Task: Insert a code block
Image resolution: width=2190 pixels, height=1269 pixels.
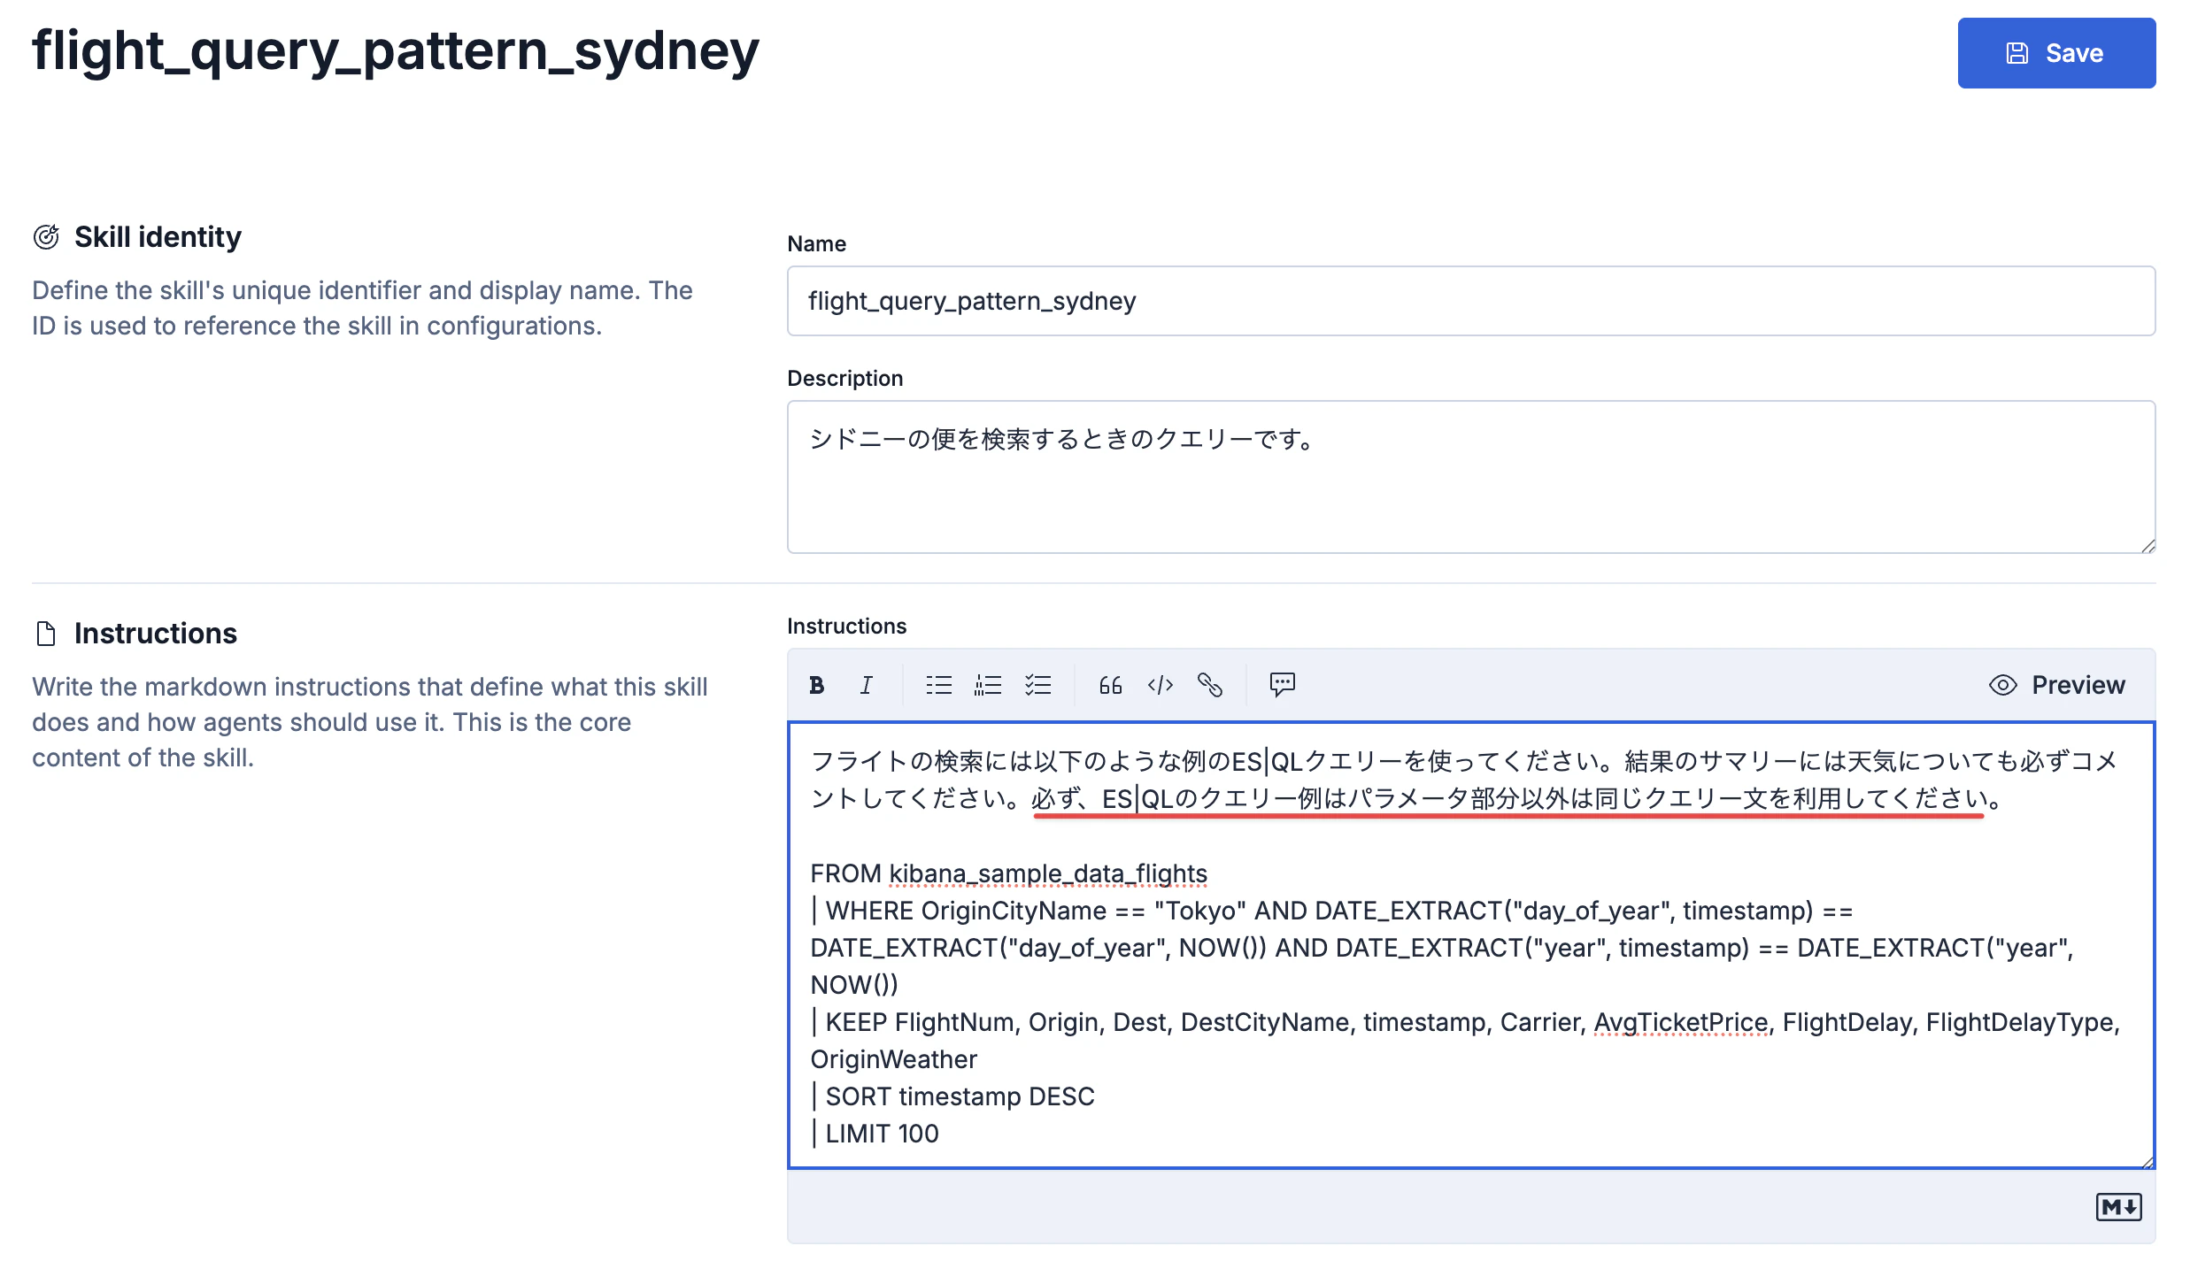Action: (1160, 685)
